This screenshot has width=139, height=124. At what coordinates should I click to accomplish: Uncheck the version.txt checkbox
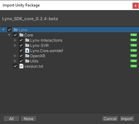[x=15, y=66]
